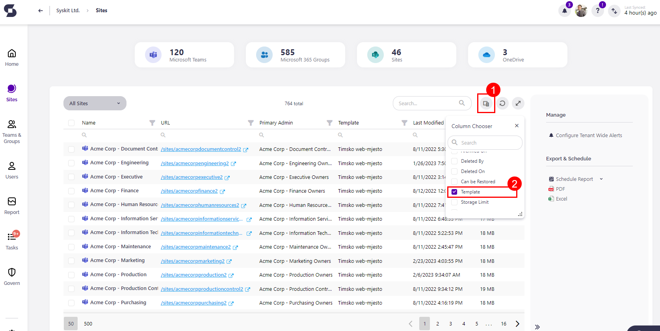Expand the Schedule Report dropdown arrow
The width and height of the screenshot is (660, 331).
(x=601, y=179)
